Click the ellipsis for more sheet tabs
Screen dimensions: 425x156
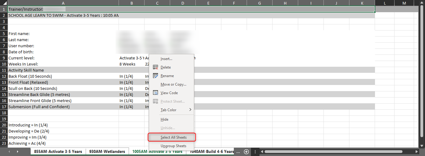tap(238, 151)
